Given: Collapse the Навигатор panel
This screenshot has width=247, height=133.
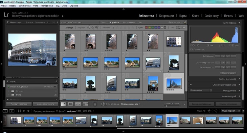Looking at the screenshot, I should 7,22.
